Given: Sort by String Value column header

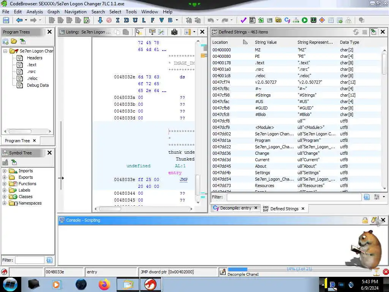Looking at the screenshot, I should click(x=266, y=42).
